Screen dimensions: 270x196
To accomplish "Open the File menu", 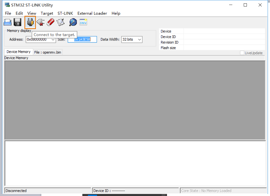I will pos(8,13).
